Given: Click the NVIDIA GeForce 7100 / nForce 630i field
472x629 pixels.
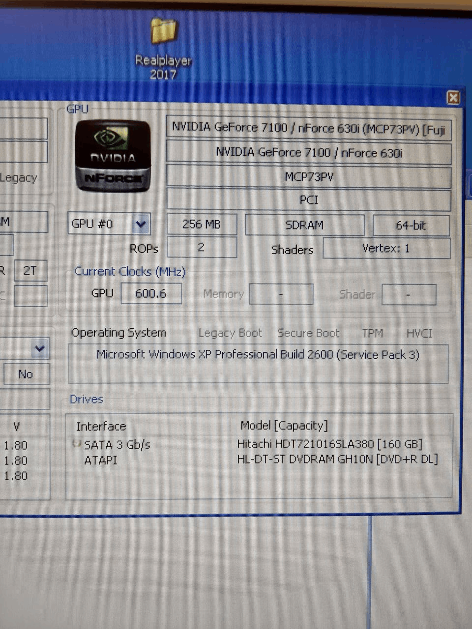Looking at the screenshot, I should pos(309,153).
